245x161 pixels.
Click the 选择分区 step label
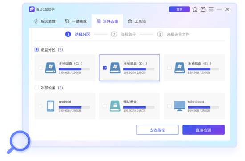click(82, 35)
